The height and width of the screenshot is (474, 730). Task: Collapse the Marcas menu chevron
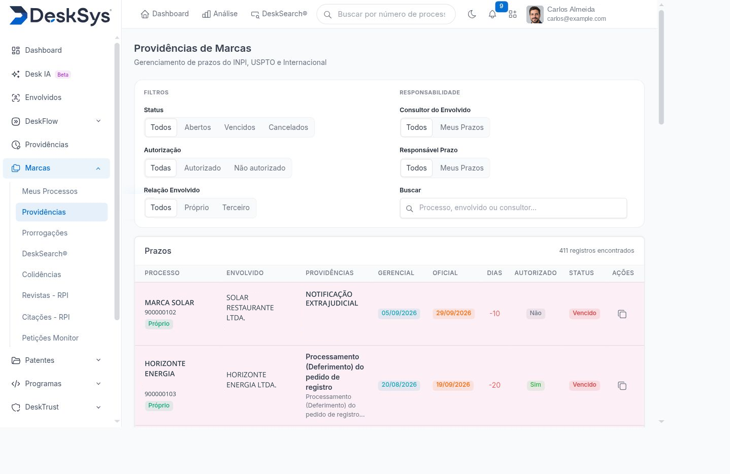[x=98, y=168]
